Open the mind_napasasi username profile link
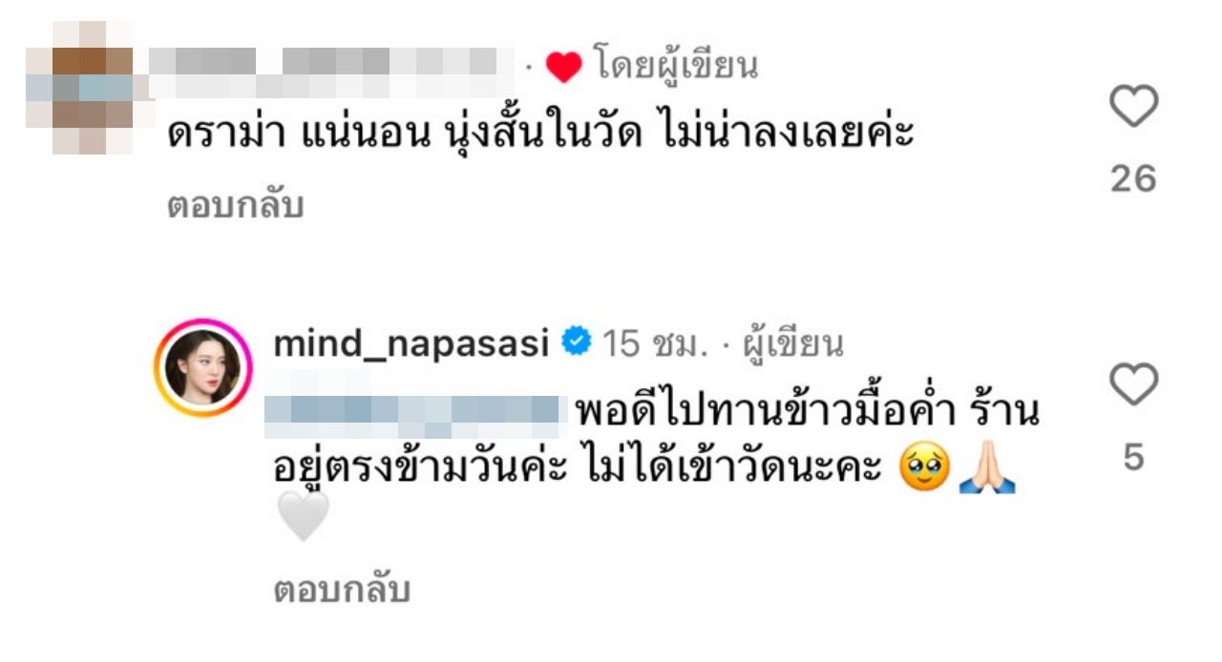 pos(411,344)
